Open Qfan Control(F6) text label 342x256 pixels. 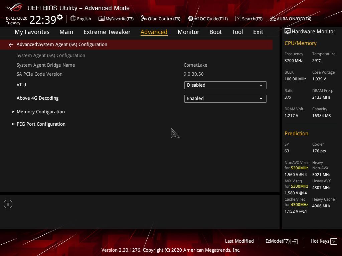point(164,19)
